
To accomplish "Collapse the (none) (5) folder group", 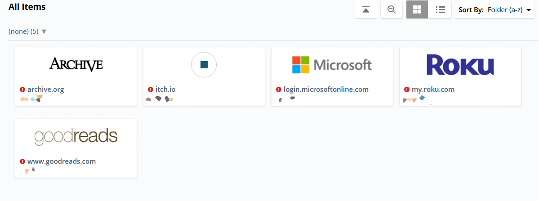I will (x=27, y=31).
